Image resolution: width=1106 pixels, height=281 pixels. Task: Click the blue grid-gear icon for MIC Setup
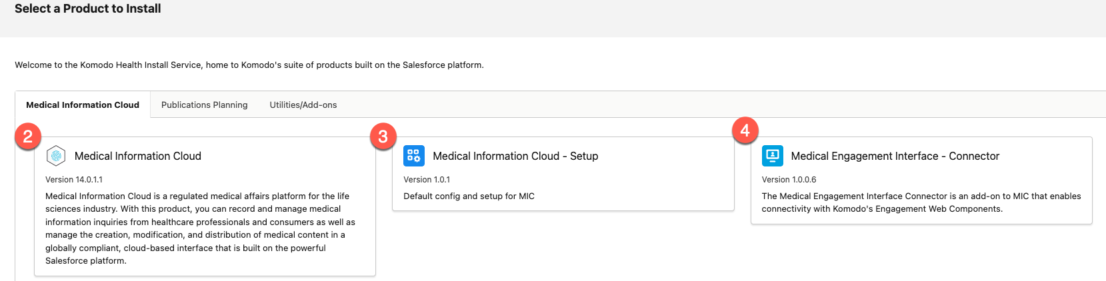(414, 156)
